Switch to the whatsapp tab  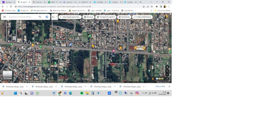pos(9,2)
